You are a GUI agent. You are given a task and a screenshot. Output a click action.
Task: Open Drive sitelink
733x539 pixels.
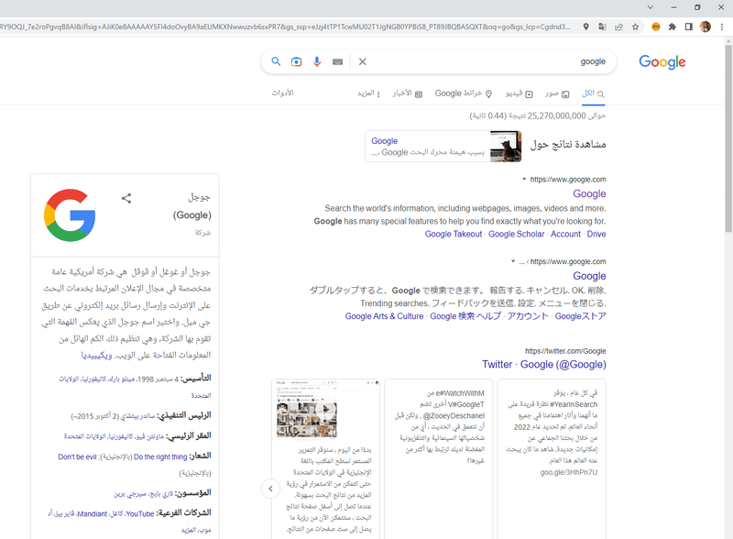(x=596, y=234)
